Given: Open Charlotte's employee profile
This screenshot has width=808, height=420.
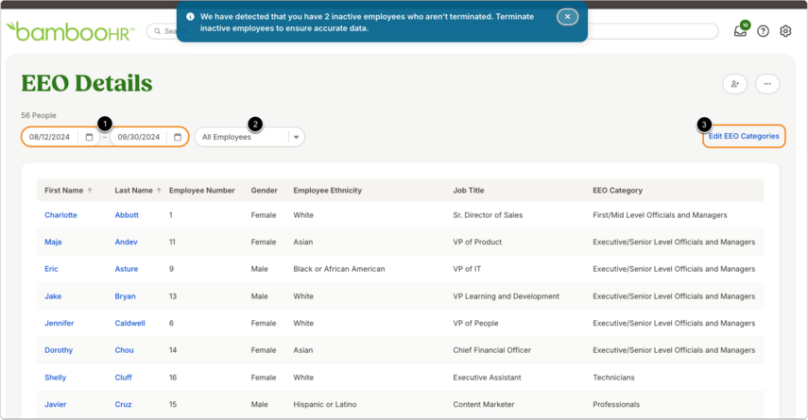Looking at the screenshot, I should click(x=60, y=215).
